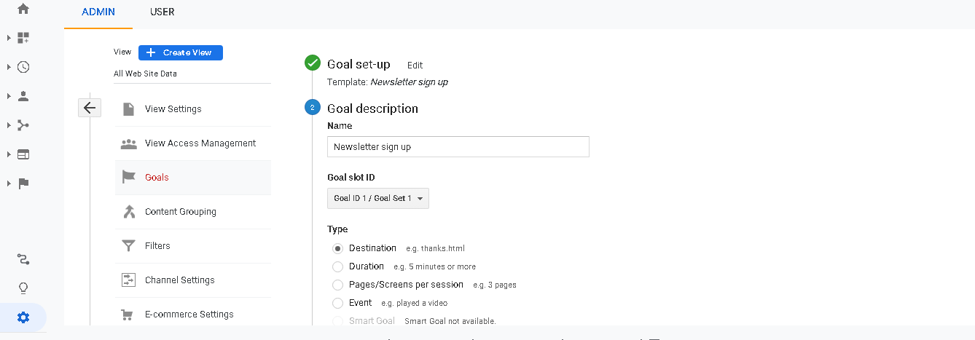Open Audience reports person icon

pyautogui.click(x=23, y=96)
